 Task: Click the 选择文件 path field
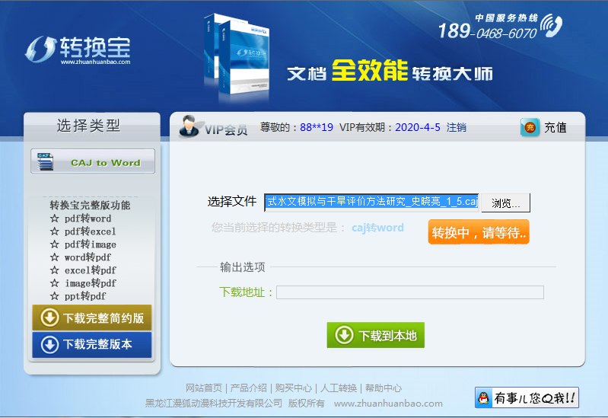tap(371, 203)
